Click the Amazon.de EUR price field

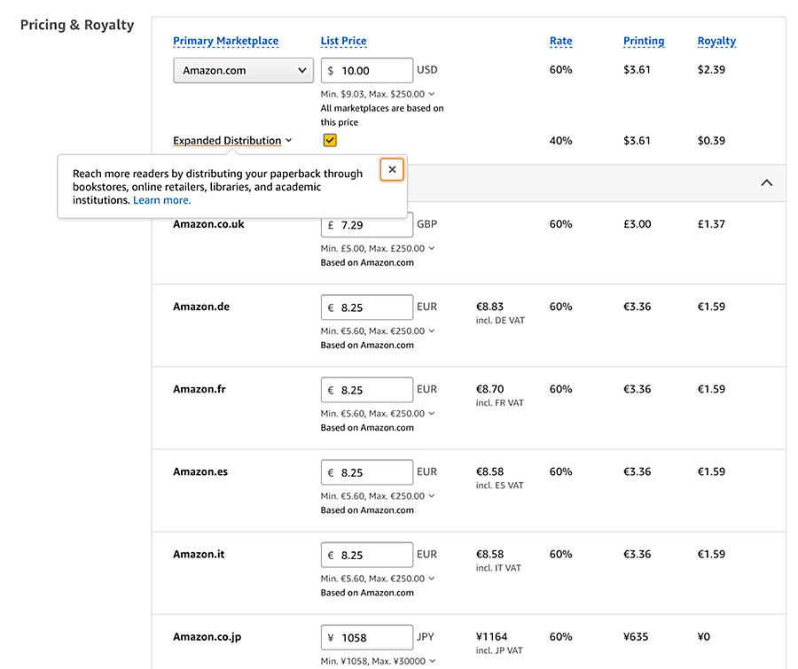[x=367, y=307]
